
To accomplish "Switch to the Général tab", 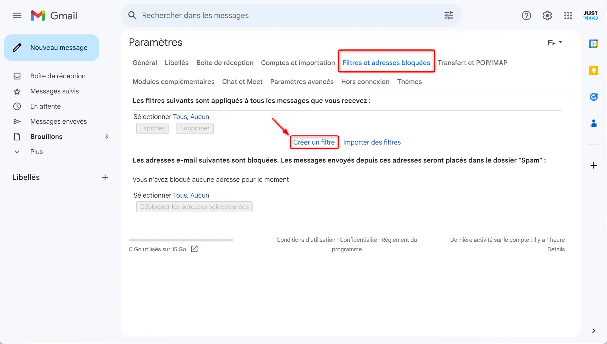I will click(145, 62).
